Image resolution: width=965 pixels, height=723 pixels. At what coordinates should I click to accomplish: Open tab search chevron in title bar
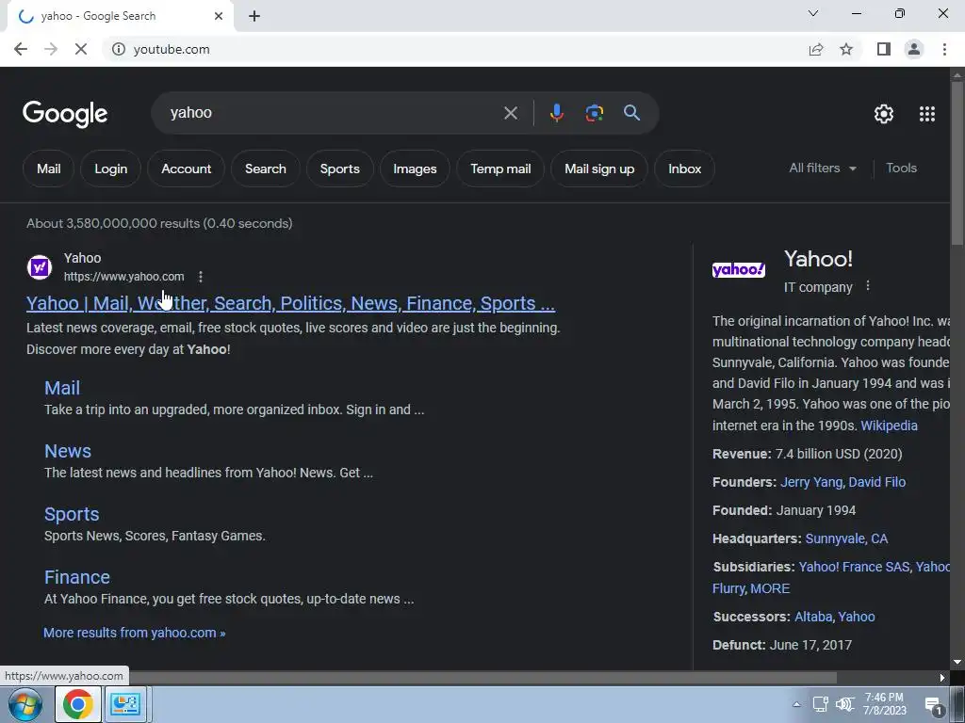(813, 13)
